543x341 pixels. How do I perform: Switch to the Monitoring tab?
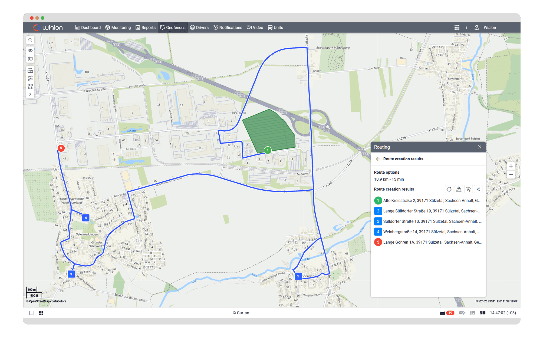118,28
